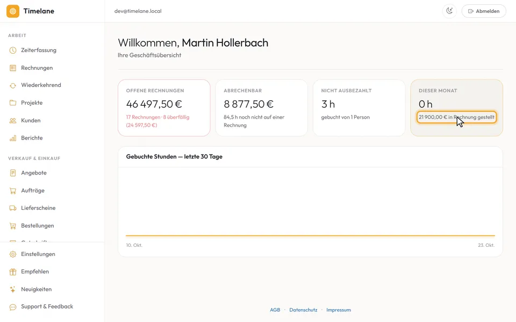This screenshot has width=516, height=322.
Task: Click the '46 497,50 €' amount
Action: tap(154, 104)
